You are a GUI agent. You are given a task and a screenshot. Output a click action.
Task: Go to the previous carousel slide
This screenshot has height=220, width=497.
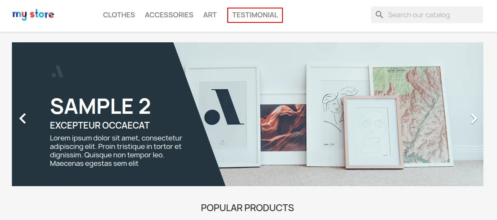[x=23, y=118]
